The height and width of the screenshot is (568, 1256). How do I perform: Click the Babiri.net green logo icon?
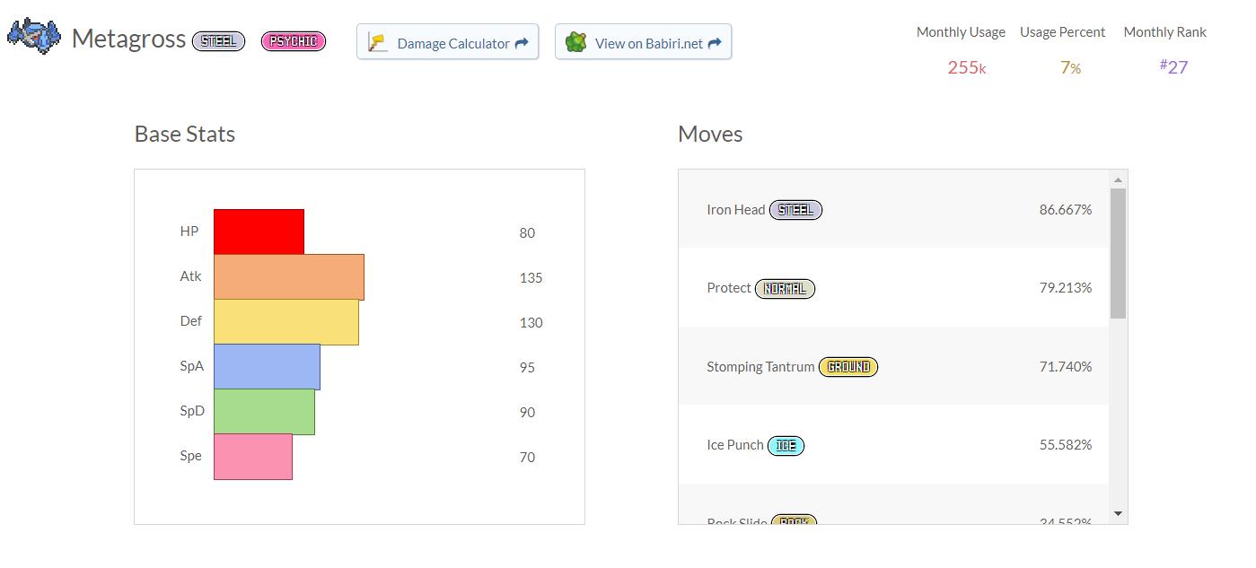tap(576, 42)
